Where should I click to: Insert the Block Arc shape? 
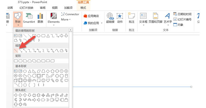[34, 80]
